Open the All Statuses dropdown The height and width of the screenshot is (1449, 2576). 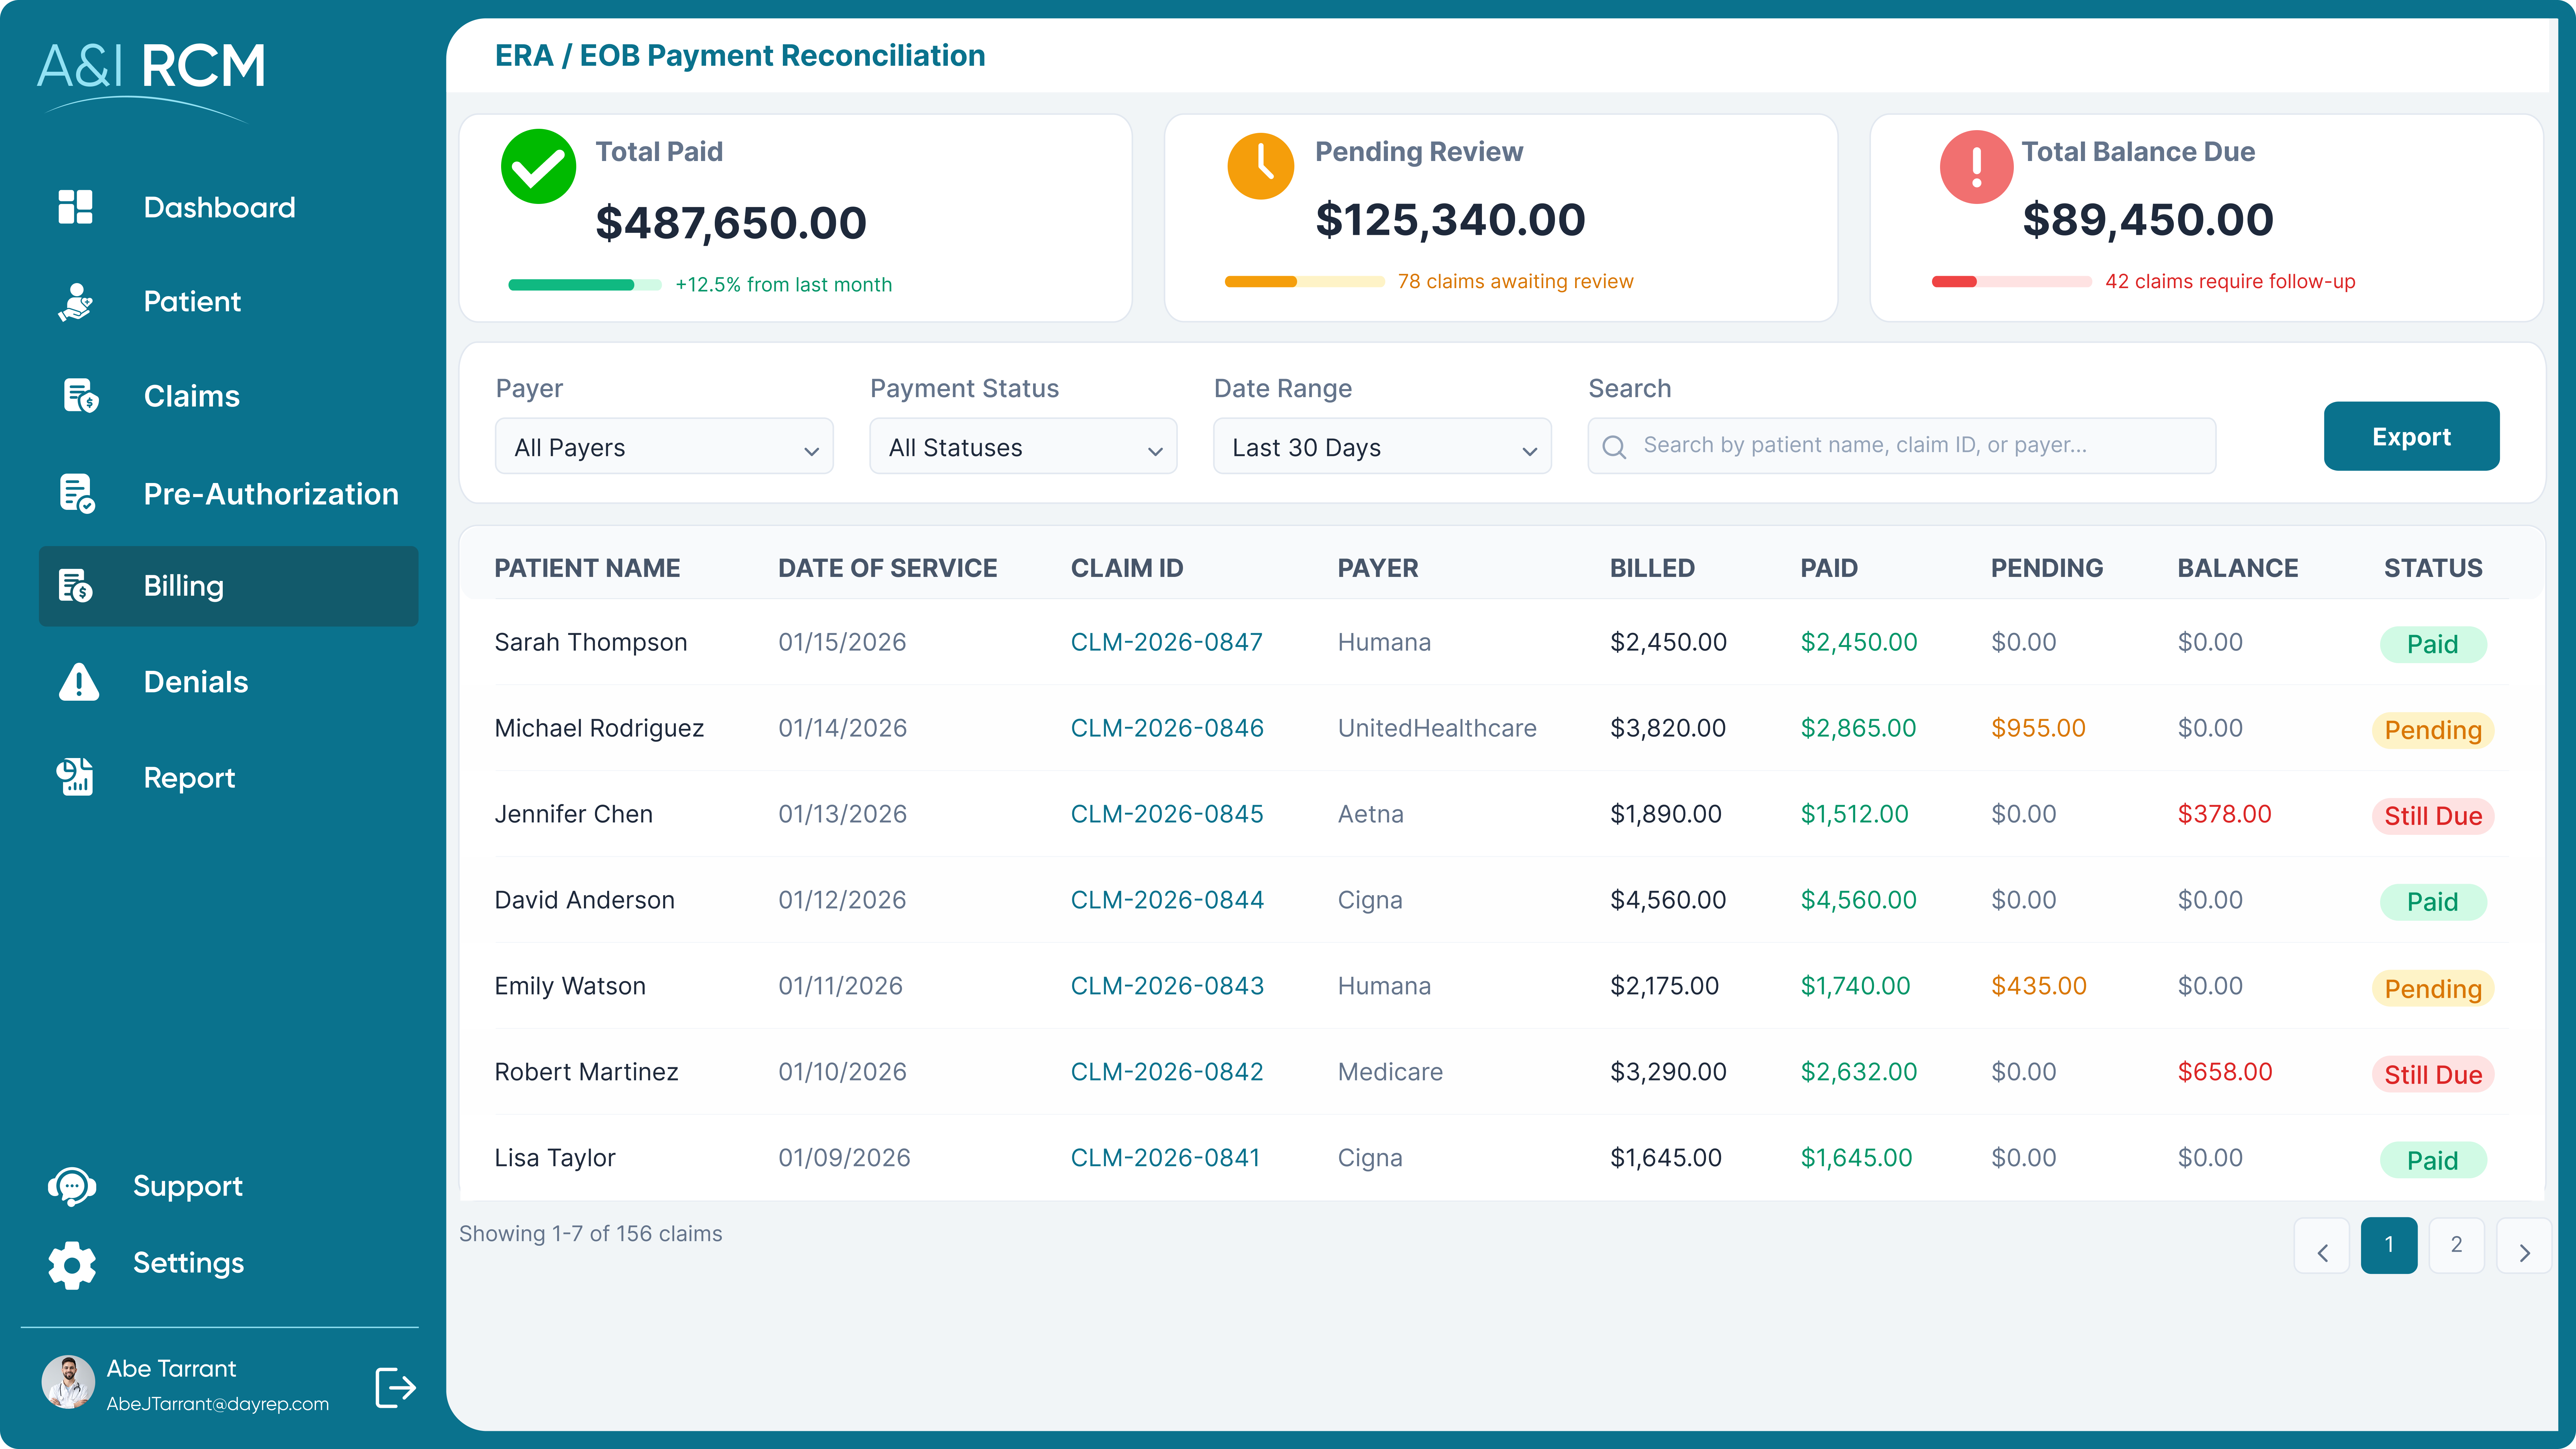[1023, 447]
